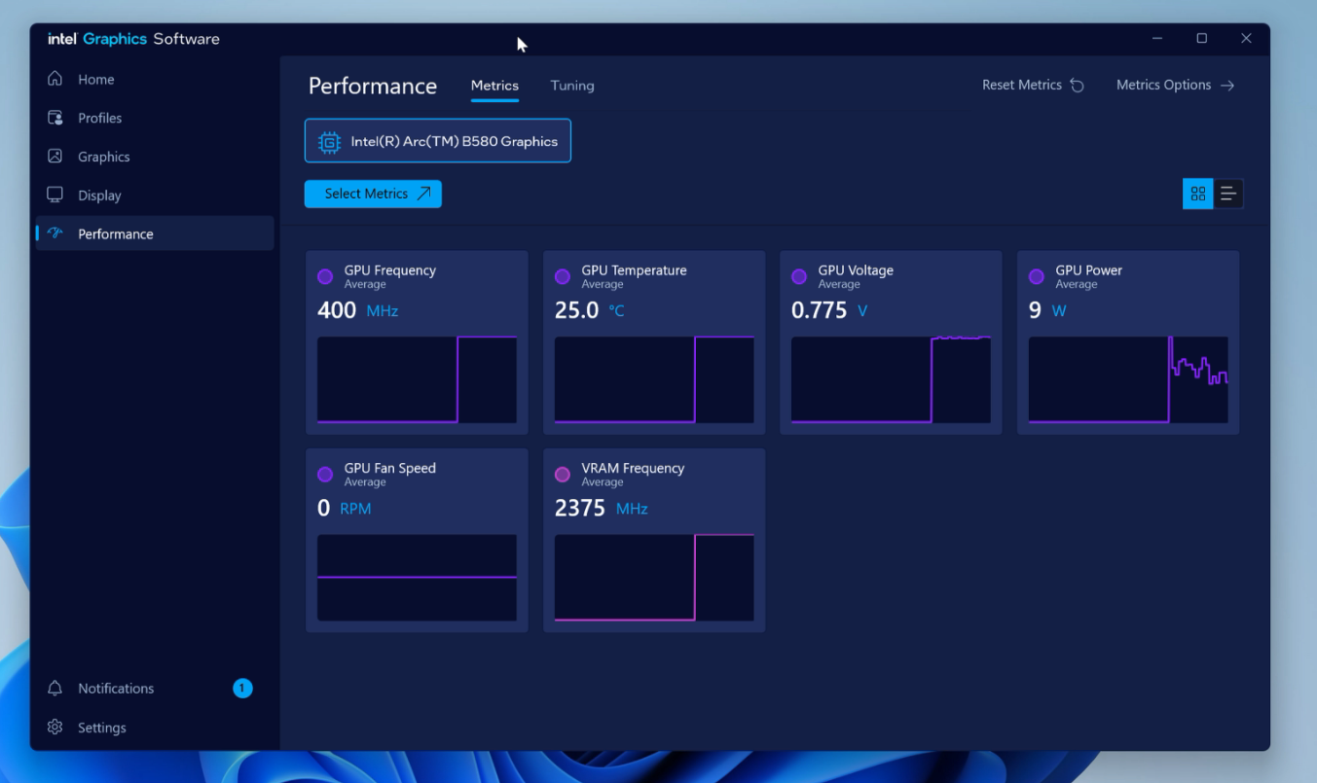The height and width of the screenshot is (783, 1317).
Task: Open the notification count badge
Action: (242, 689)
